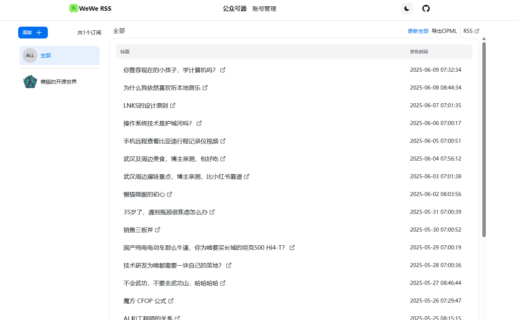This screenshot has width=518, height=320.
Task: Click timestamp 2025-06-04 07:56:12
Action: click(x=436, y=159)
